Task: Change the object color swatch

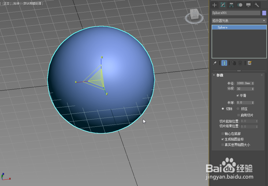Action: pos(264,13)
